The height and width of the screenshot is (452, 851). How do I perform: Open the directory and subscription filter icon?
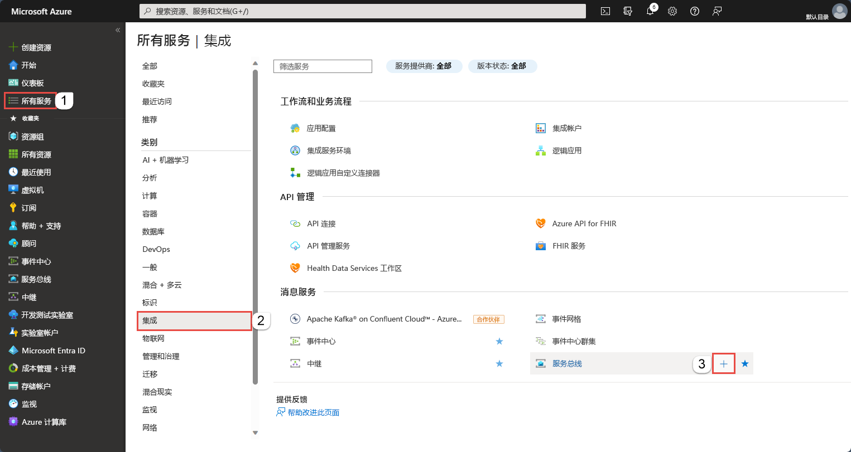[x=628, y=11]
